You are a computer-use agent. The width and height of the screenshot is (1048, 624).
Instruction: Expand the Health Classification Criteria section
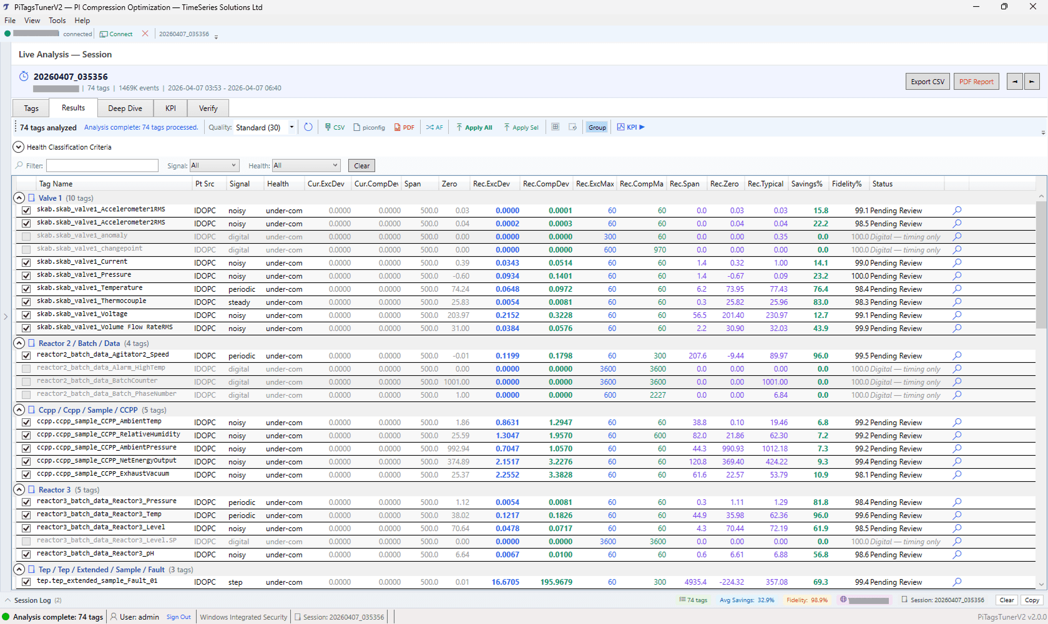tap(19, 147)
